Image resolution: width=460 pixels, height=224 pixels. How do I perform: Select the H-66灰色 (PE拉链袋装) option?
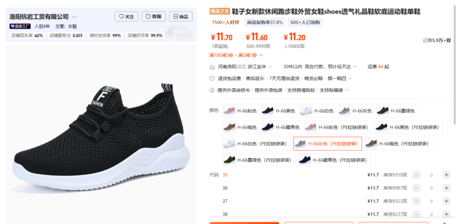(327, 143)
